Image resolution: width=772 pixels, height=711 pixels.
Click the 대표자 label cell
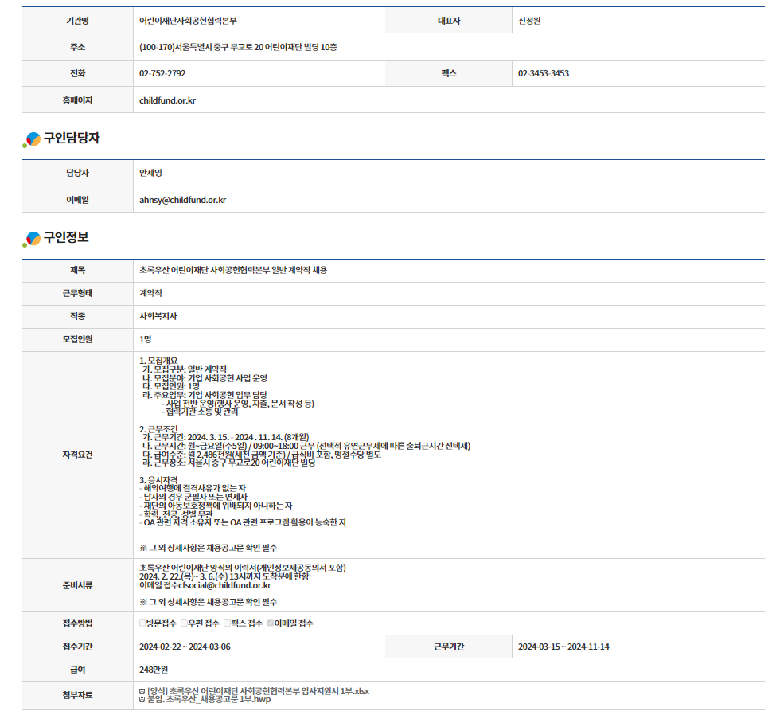[449, 21]
